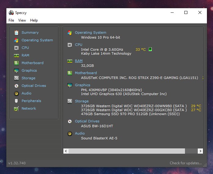Click the green CPU temperature indicator icon

(x=150, y=49)
